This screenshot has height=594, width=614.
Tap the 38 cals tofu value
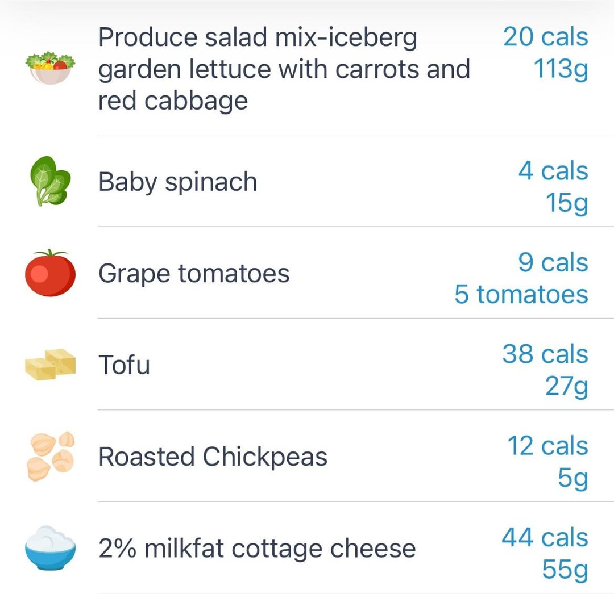(x=545, y=354)
